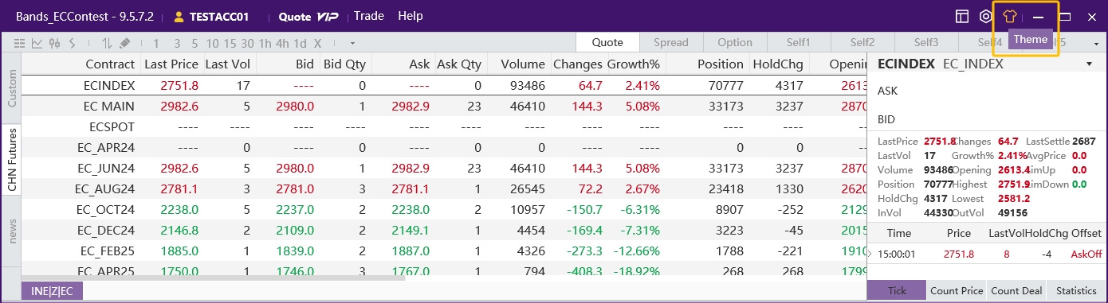
Task: Select the eraser tool icon
Action: click(124, 43)
